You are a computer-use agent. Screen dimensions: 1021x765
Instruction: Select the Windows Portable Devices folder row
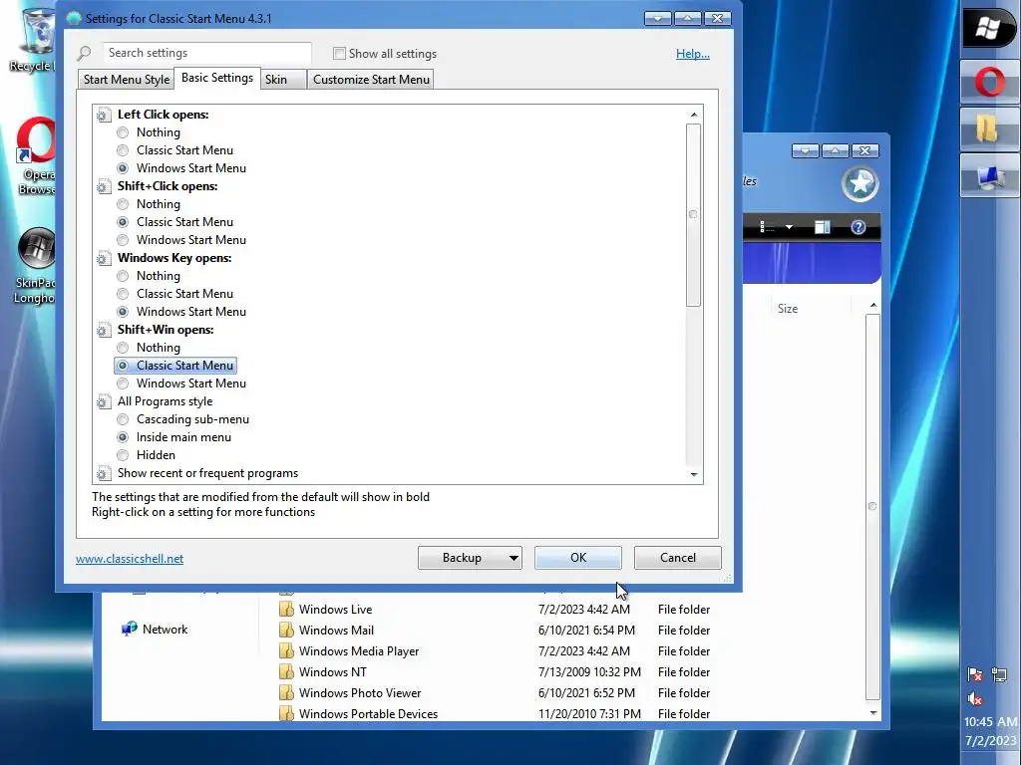[x=495, y=713]
